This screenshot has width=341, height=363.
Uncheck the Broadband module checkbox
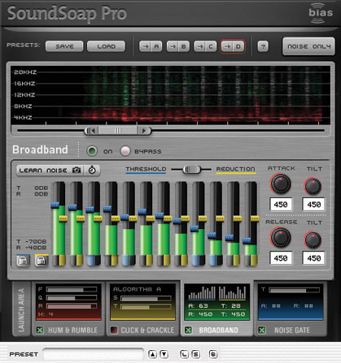[188, 330]
